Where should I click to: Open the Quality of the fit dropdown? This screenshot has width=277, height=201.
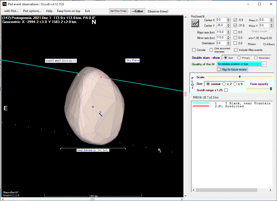264,64
